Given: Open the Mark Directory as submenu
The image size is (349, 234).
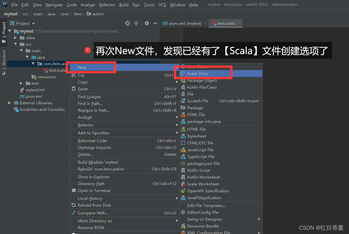Looking at the screenshot, I should pyautogui.click(x=95, y=221).
